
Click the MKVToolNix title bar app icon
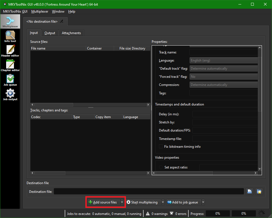[5, 4]
